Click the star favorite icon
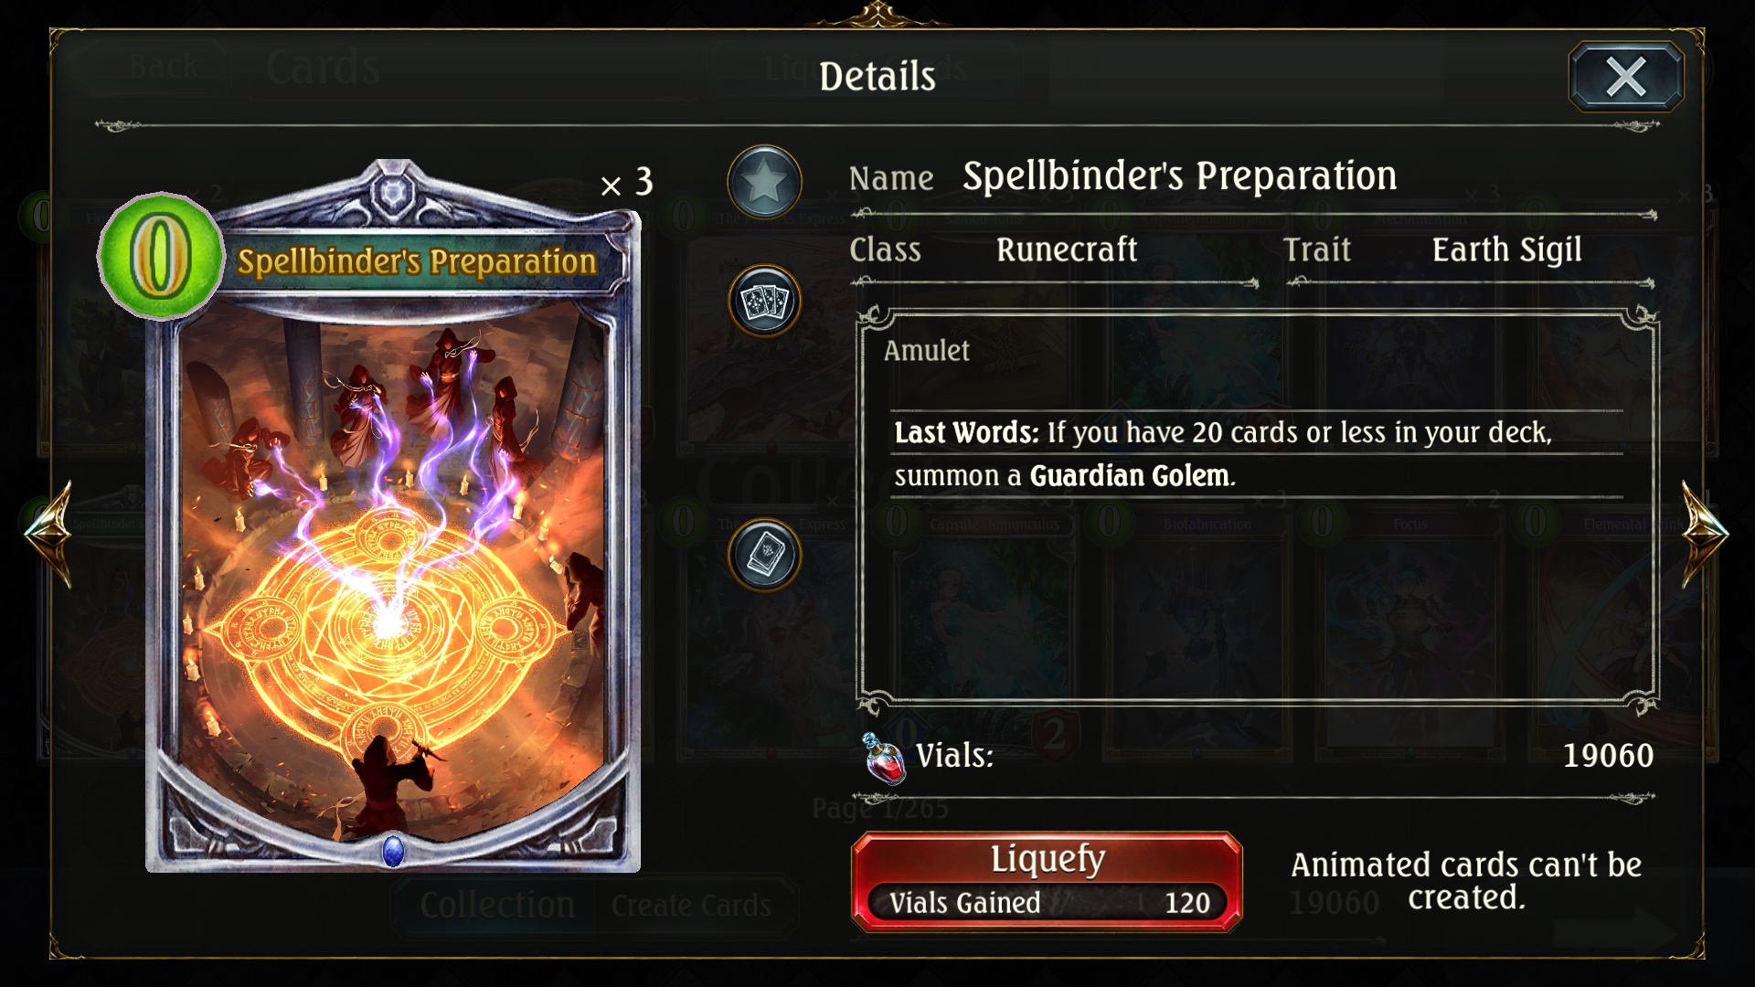This screenshot has height=987, width=1755. [x=765, y=183]
